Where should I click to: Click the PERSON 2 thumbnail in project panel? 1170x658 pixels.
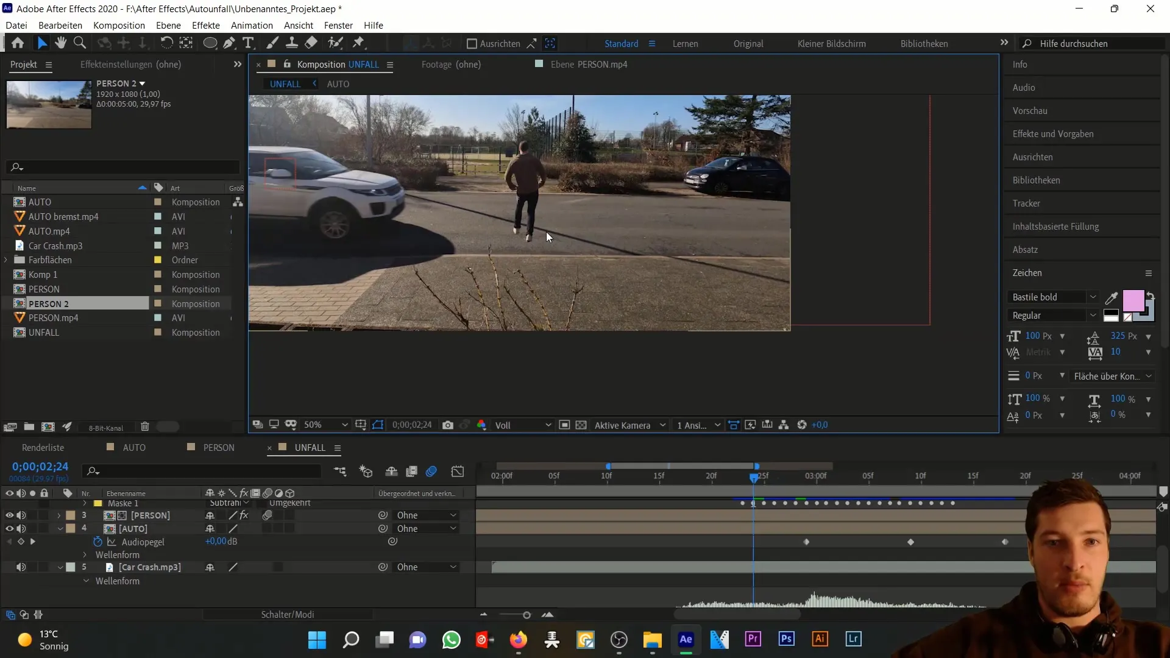[x=49, y=103]
